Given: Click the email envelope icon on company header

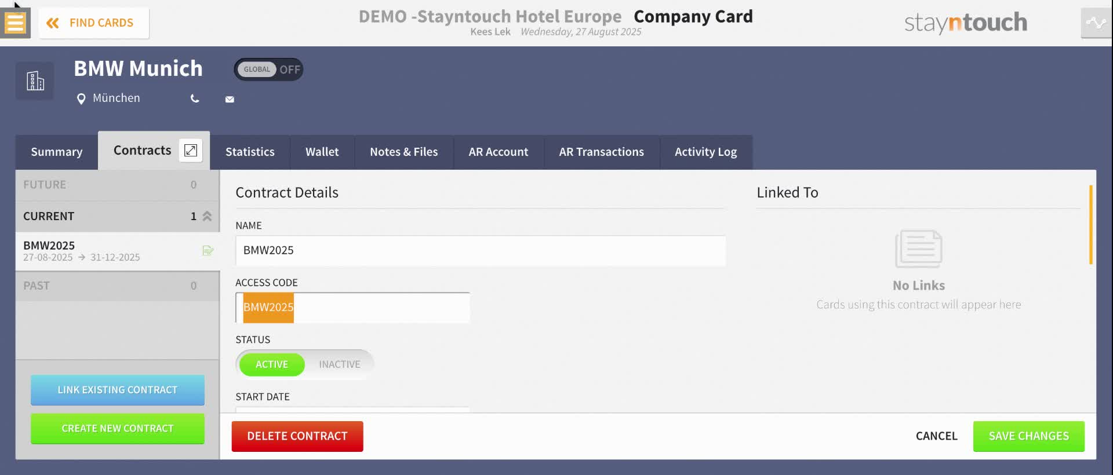Looking at the screenshot, I should (230, 100).
